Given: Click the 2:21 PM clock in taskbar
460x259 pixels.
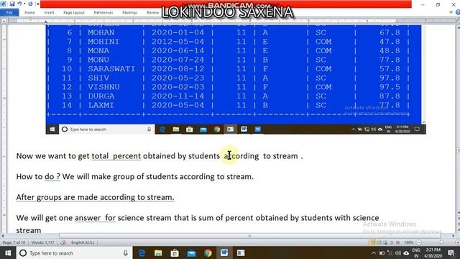Looking at the screenshot, I should pos(433,253).
